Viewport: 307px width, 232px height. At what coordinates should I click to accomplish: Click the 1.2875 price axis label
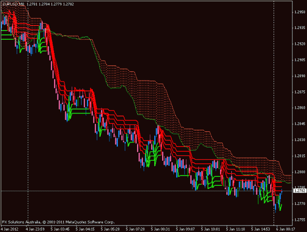coord(300,92)
